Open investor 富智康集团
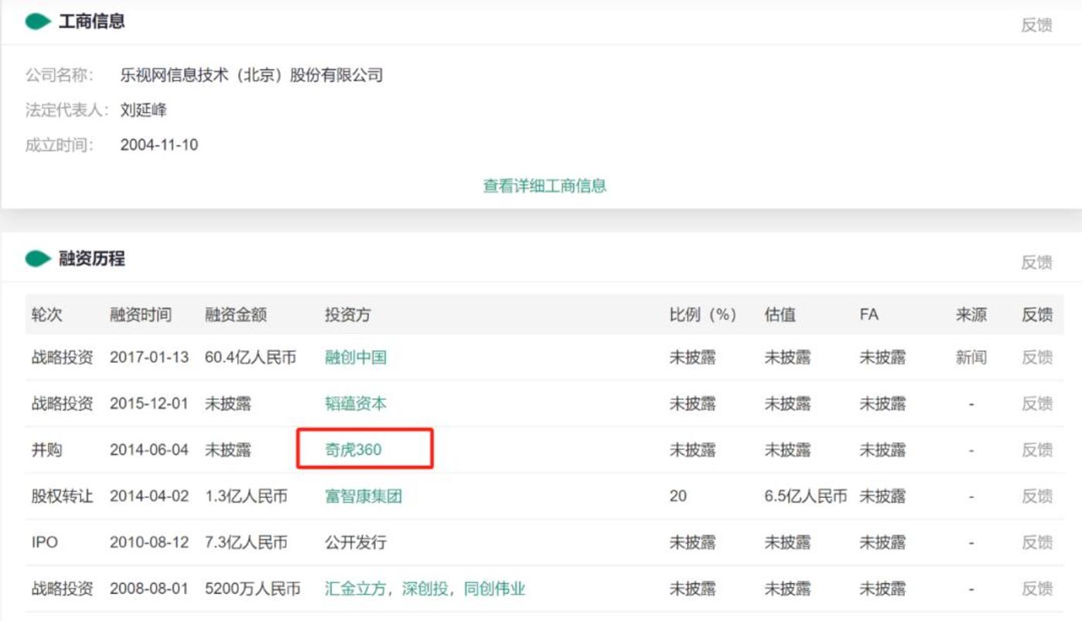Screen dimensions: 1082x621 pos(364,496)
